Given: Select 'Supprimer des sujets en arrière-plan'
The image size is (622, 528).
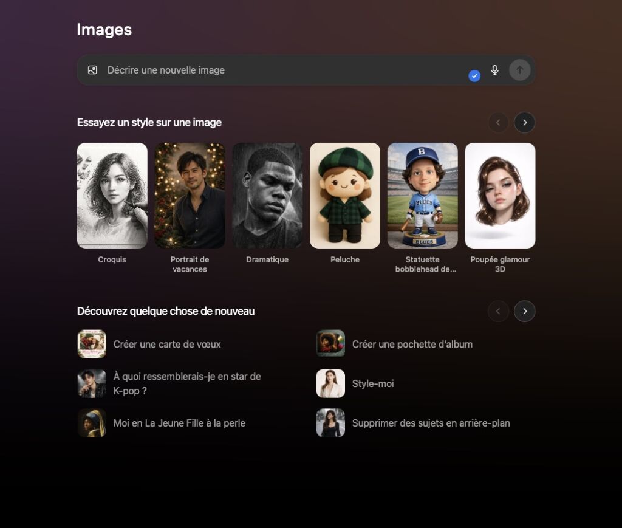Looking at the screenshot, I should pyautogui.click(x=431, y=422).
